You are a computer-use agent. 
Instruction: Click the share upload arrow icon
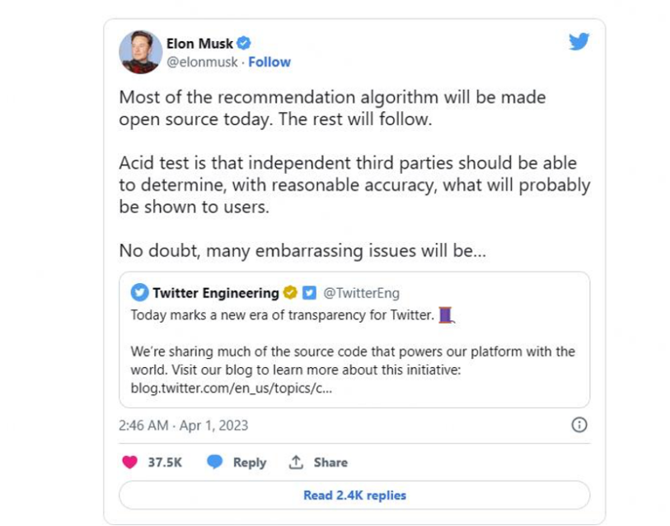click(x=296, y=463)
